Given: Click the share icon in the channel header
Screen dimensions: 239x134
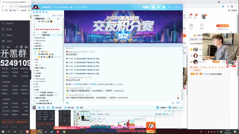Looking at the screenshot, I should [83, 7].
